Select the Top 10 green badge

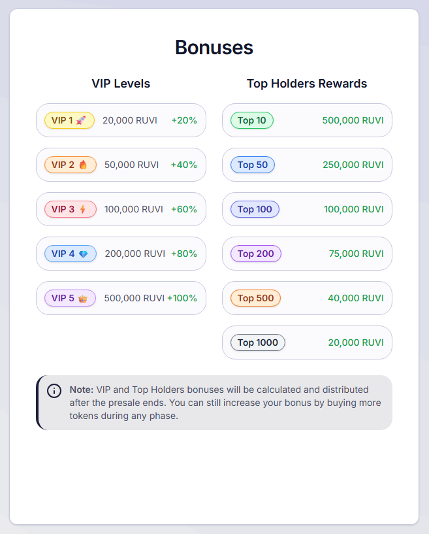pyautogui.click(x=252, y=120)
